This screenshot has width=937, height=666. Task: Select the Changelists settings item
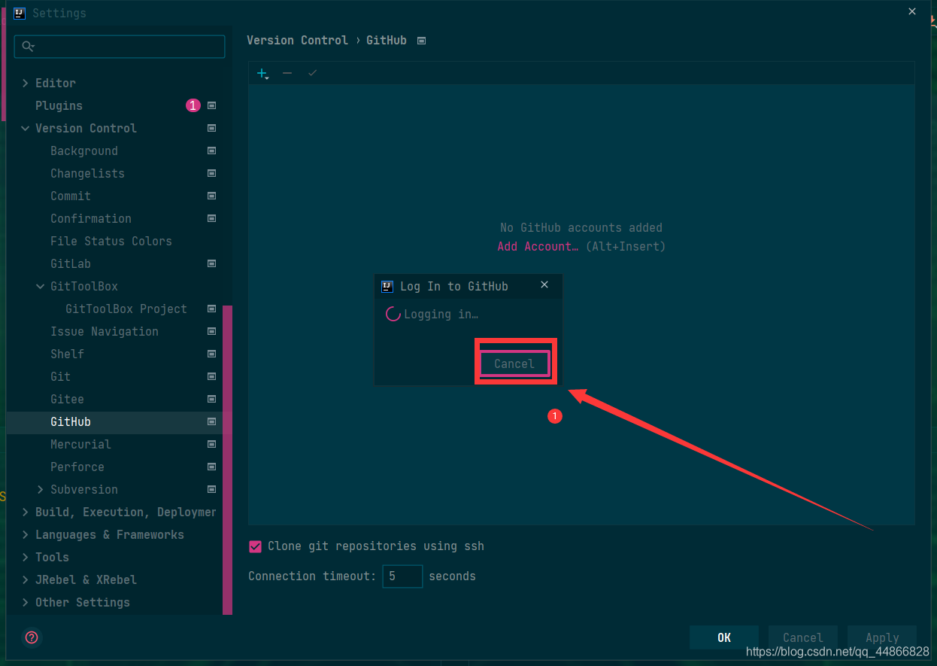(x=87, y=173)
